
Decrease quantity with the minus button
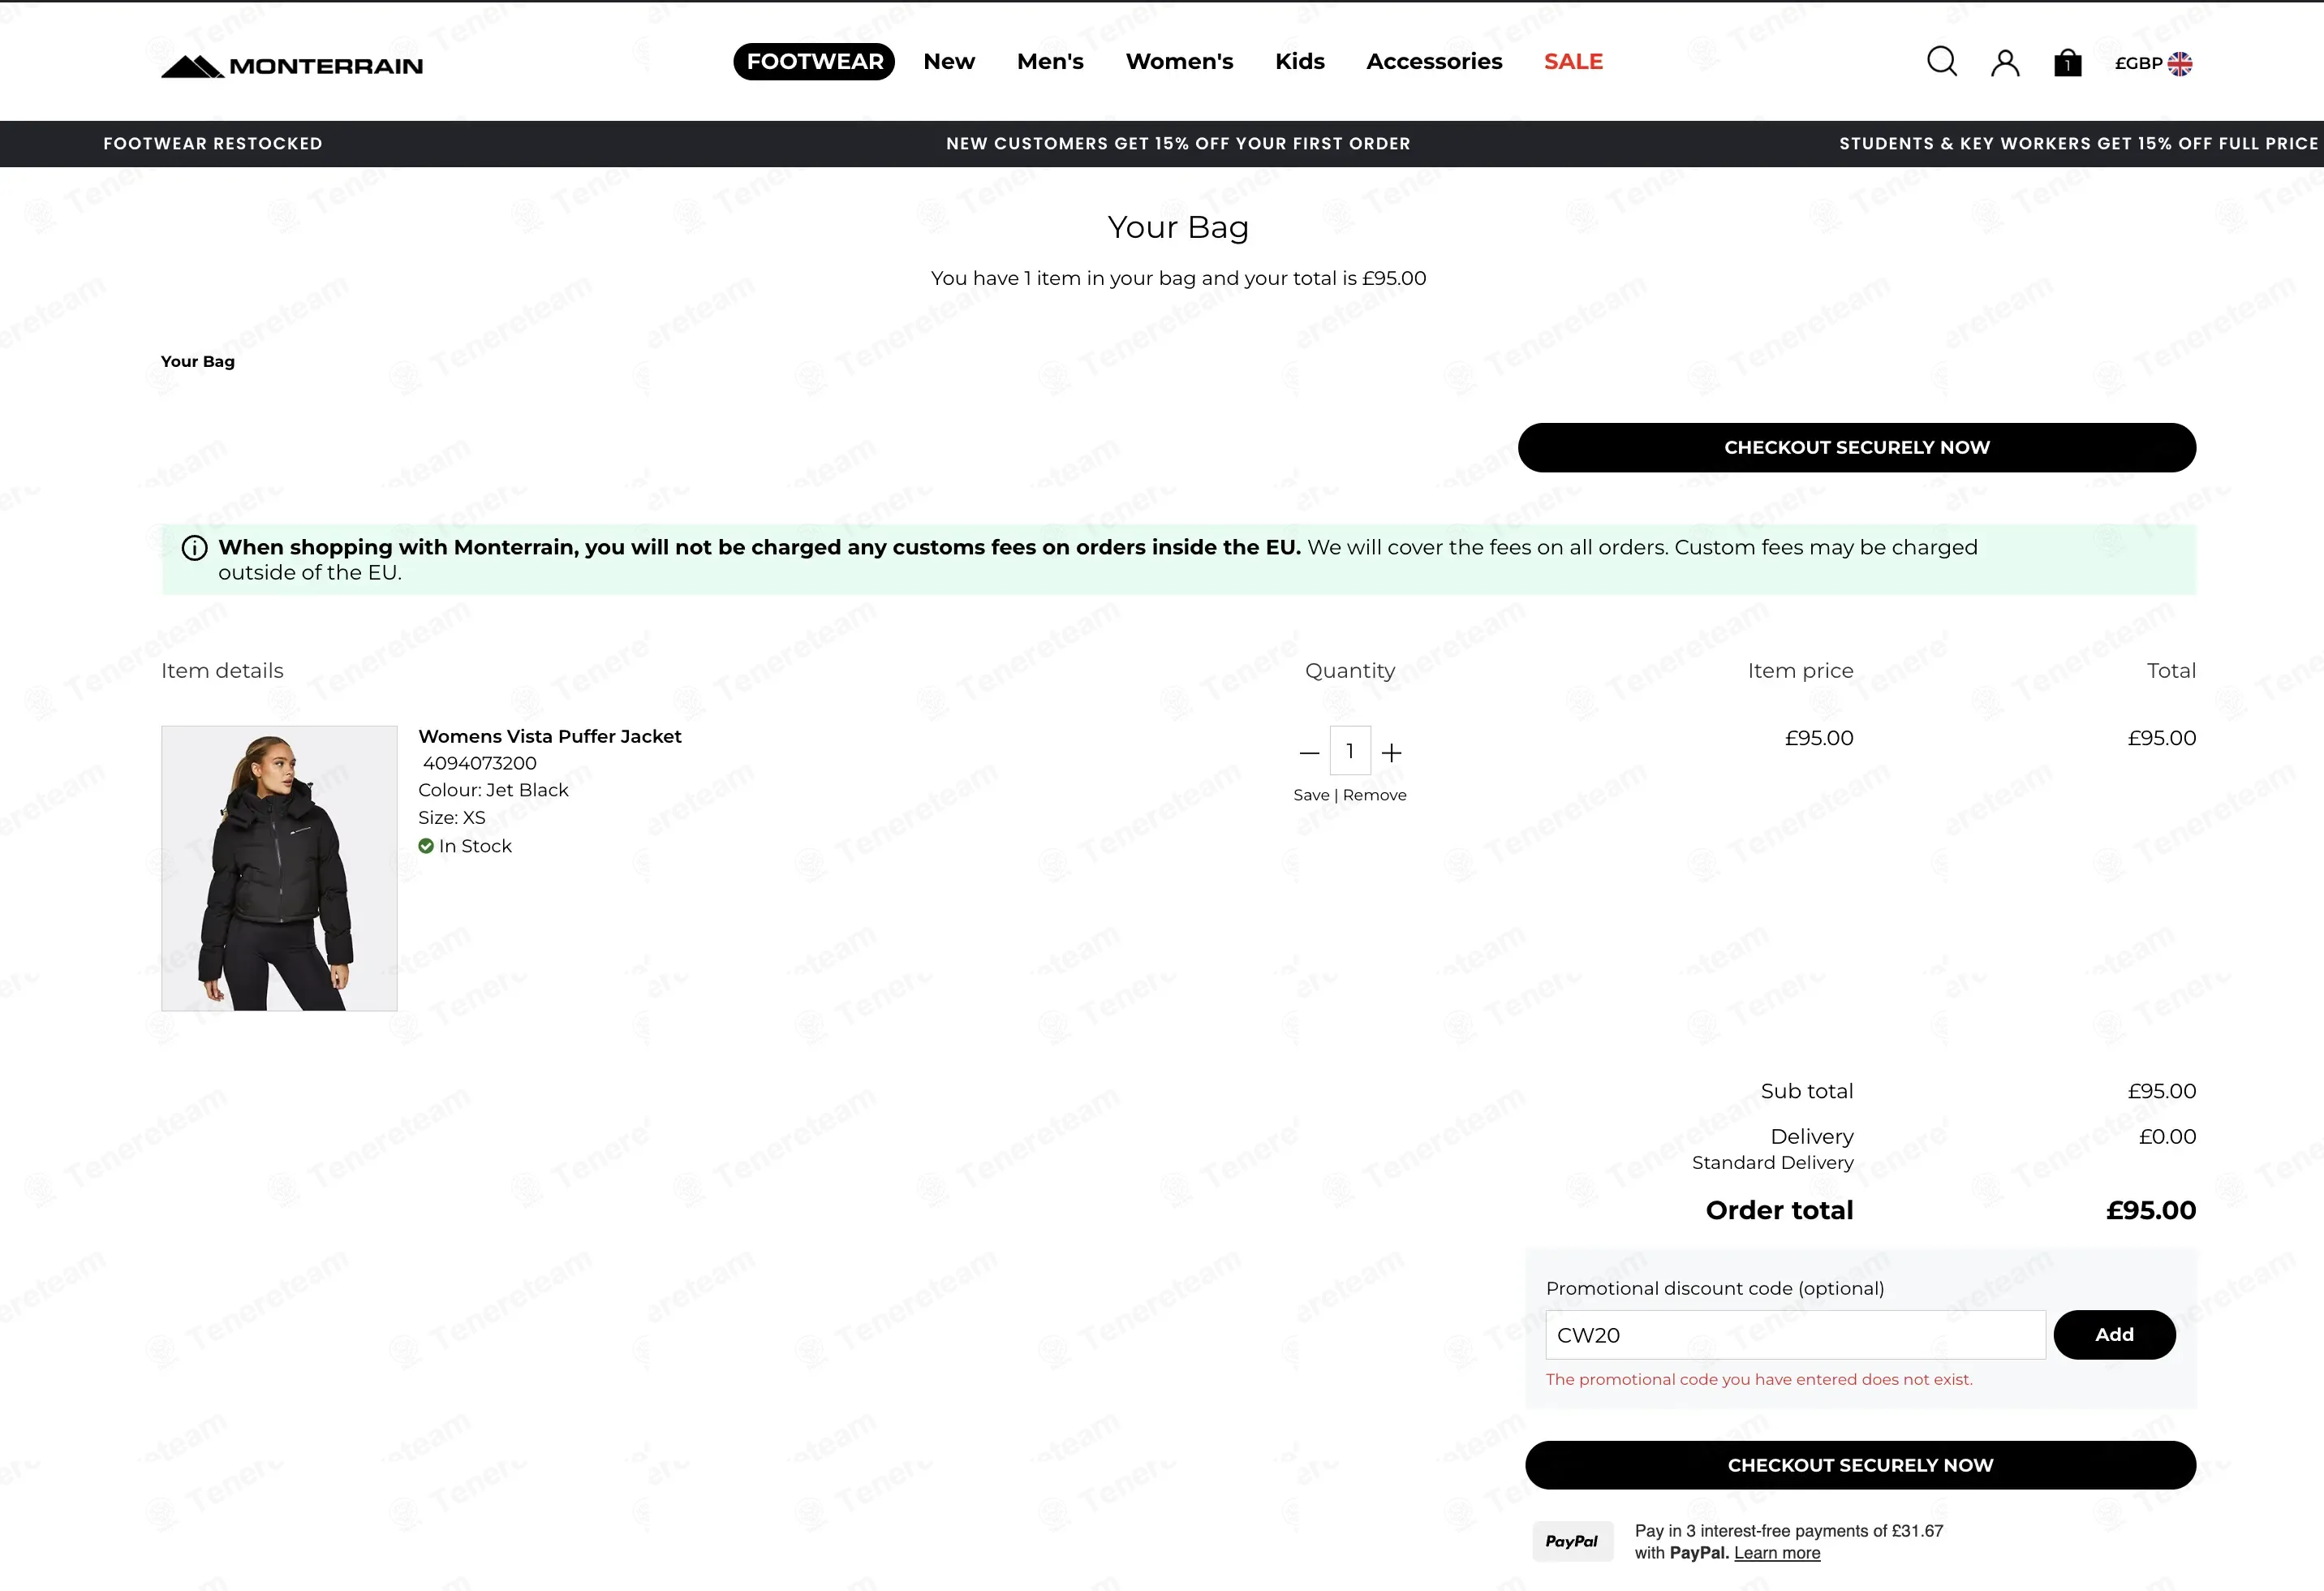point(1309,752)
